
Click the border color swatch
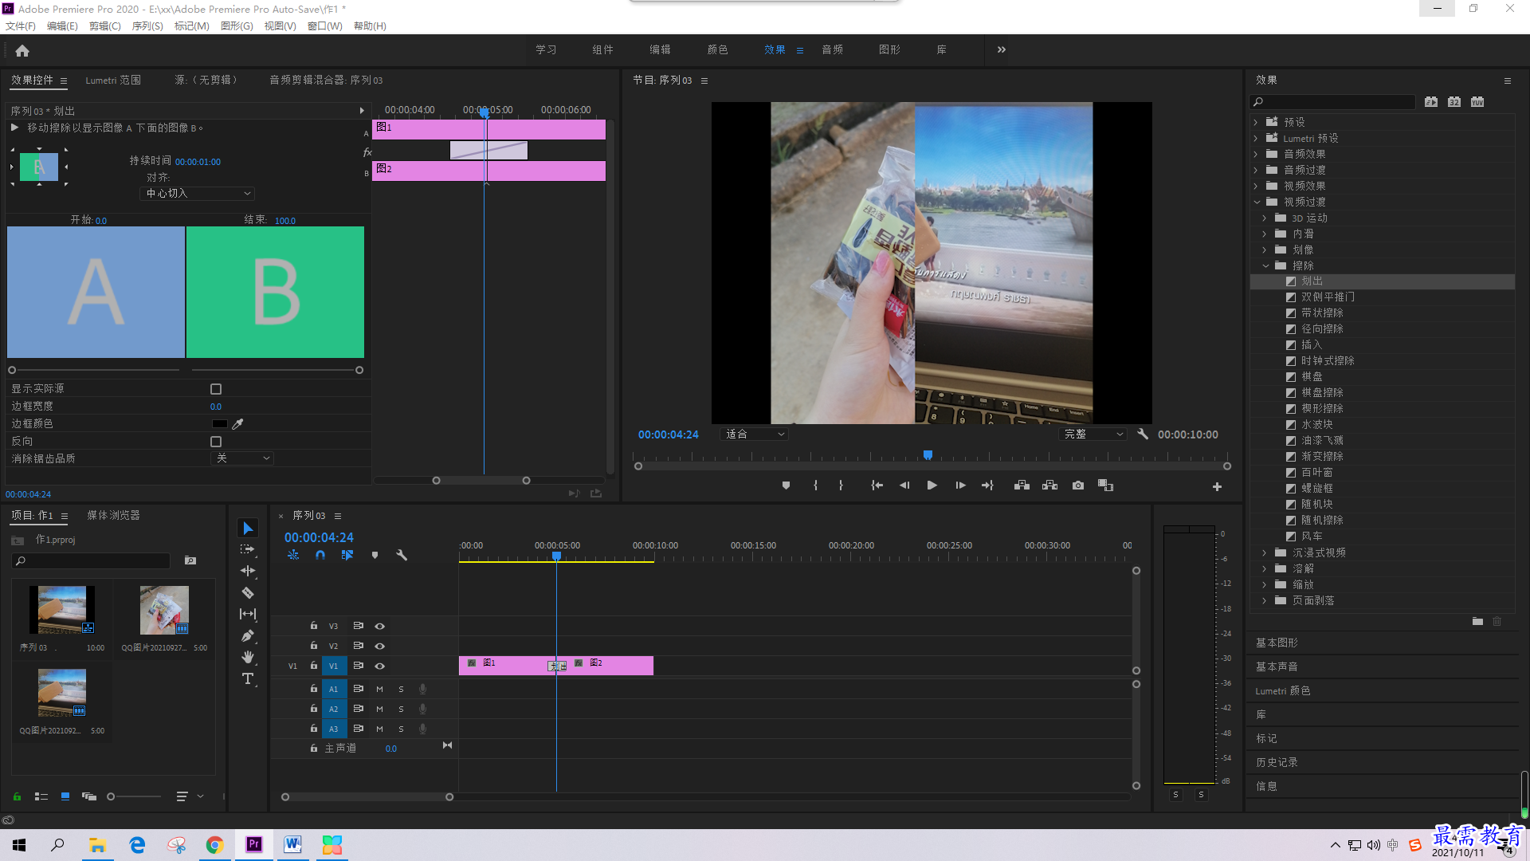pos(219,424)
